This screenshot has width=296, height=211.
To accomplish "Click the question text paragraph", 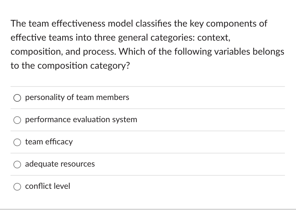I will click(x=147, y=44).
